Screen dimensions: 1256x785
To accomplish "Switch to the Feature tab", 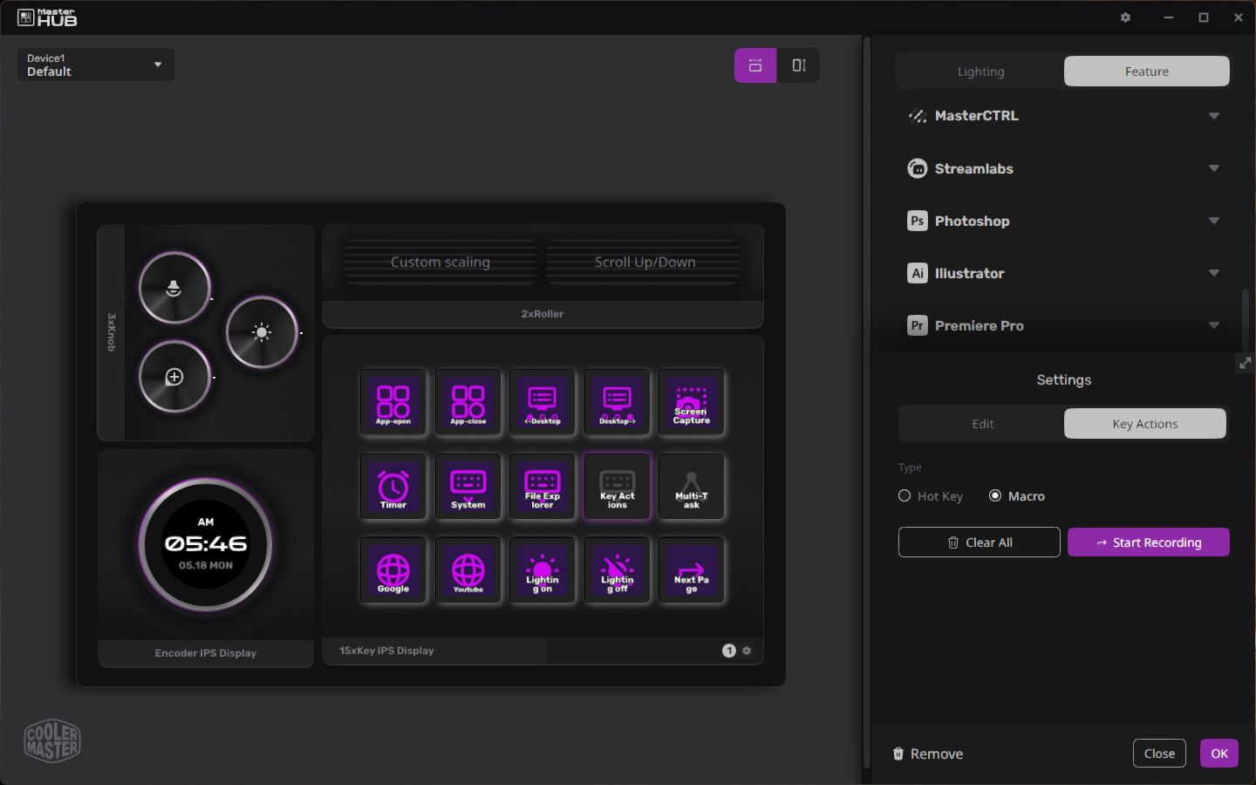I will click(x=1147, y=72).
